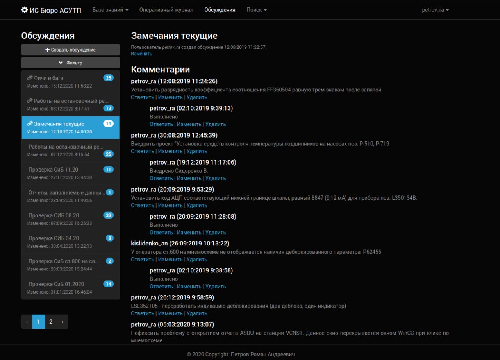This screenshot has width=500, height=360.
Task: Click the plus icon on Создать обсуждение
Action: (x=47, y=50)
